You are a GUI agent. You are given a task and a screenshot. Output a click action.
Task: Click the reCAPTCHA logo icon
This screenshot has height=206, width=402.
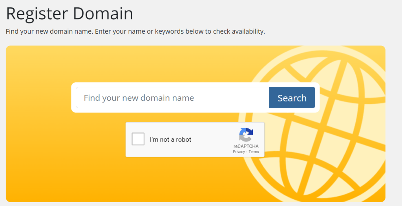click(x=246, y=135)
